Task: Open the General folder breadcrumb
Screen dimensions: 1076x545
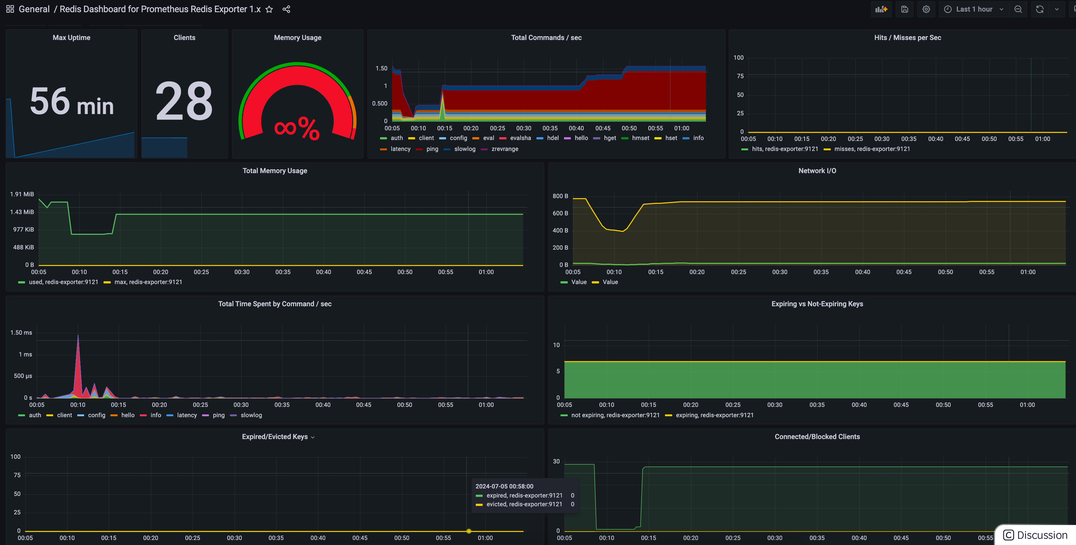Action: 34,9
